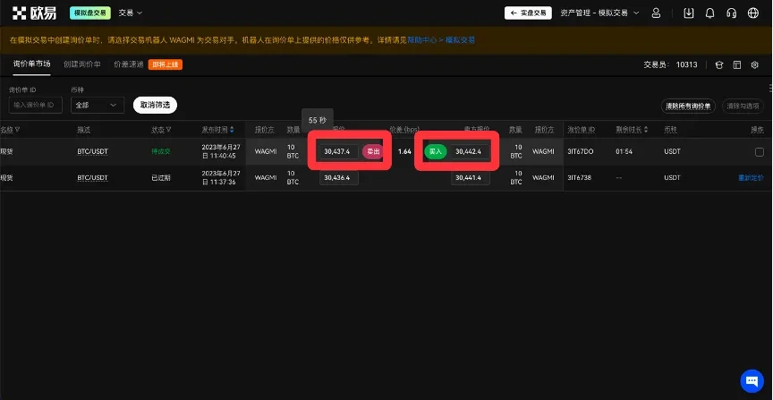Open the settings gear icon
Viewport: 773px width, 400px height.
tap(755, 65)
